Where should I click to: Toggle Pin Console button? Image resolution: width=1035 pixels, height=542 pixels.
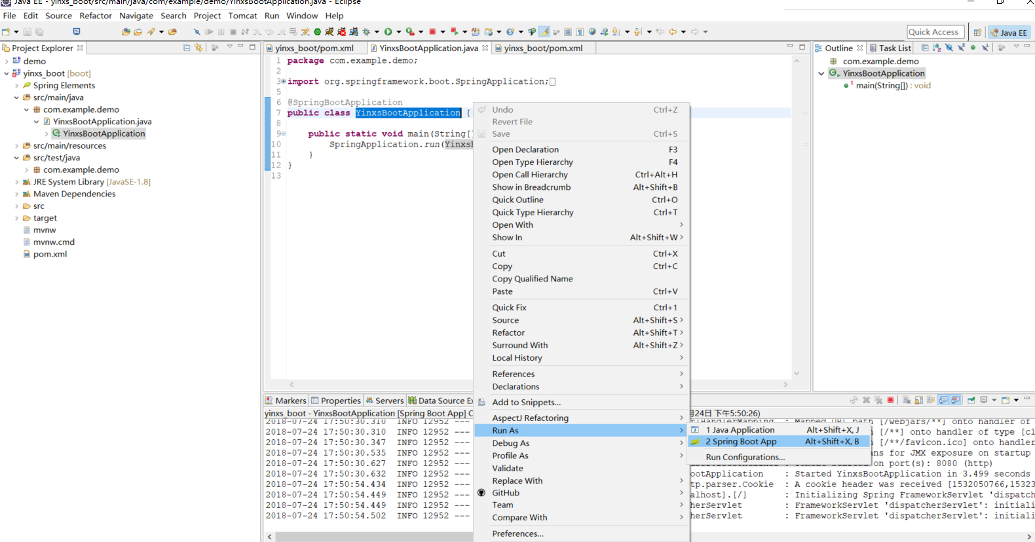click(971, 400)
